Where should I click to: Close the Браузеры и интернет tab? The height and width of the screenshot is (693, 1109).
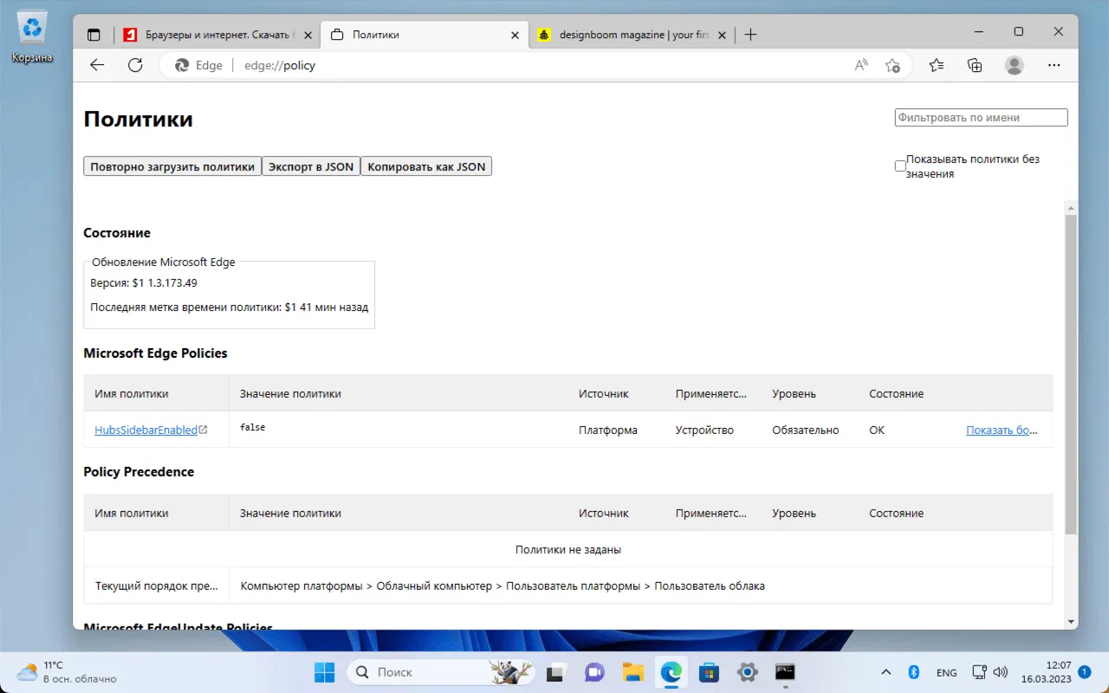point(308,36)
